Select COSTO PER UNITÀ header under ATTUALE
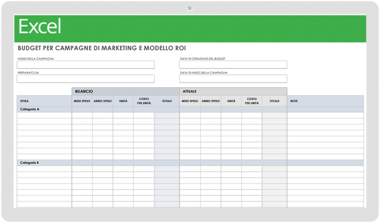The height and width of the screenshot is (223, 380). coord(252,101)
